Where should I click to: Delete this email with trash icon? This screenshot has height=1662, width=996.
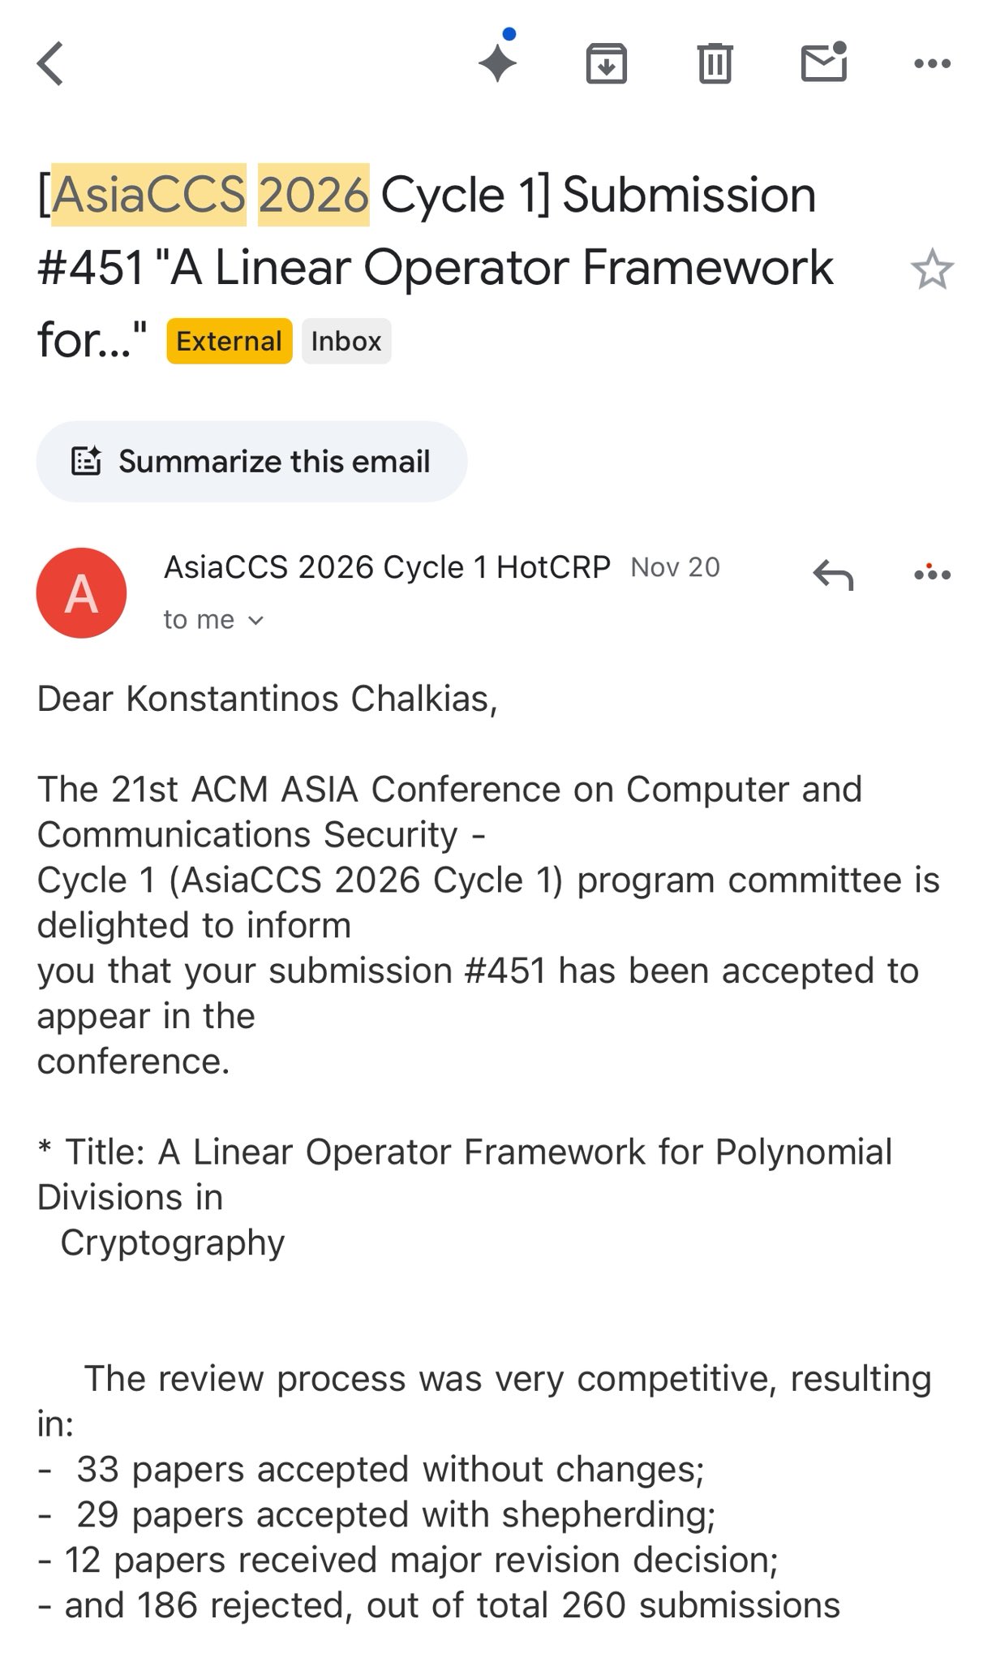[715, 63]
